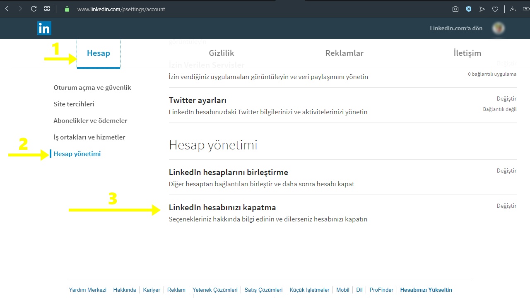The image size is (530, 298).
Task: Open the ad blocker shield icon
Action: coord(469,9)
